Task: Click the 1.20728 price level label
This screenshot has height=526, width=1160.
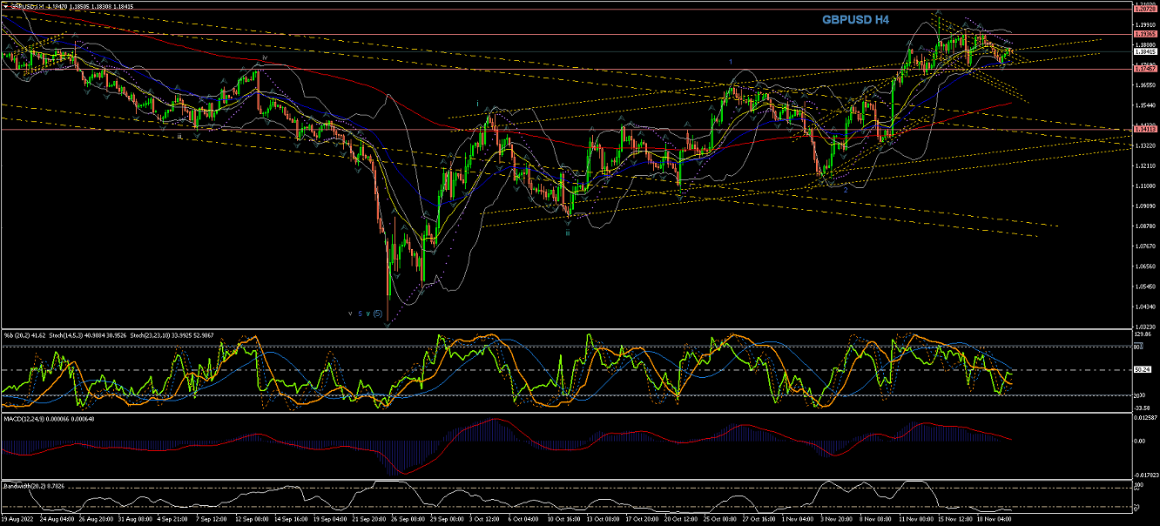Action: click(1145, 10)
